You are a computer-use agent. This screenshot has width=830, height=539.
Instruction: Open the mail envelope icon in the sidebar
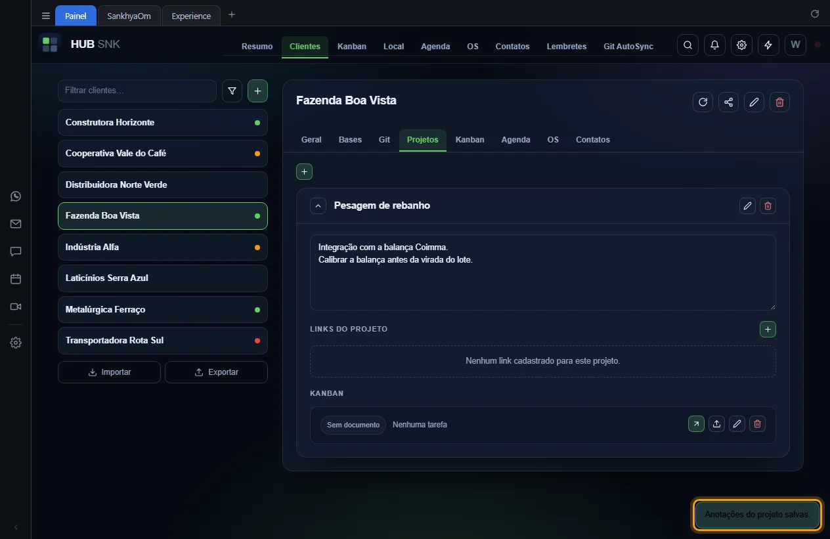click(16, 224)
